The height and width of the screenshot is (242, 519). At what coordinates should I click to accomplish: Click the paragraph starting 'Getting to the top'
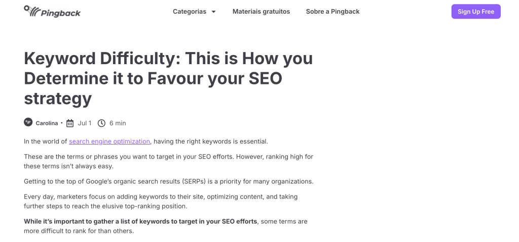pyautogui.click(x=169, y=181)
